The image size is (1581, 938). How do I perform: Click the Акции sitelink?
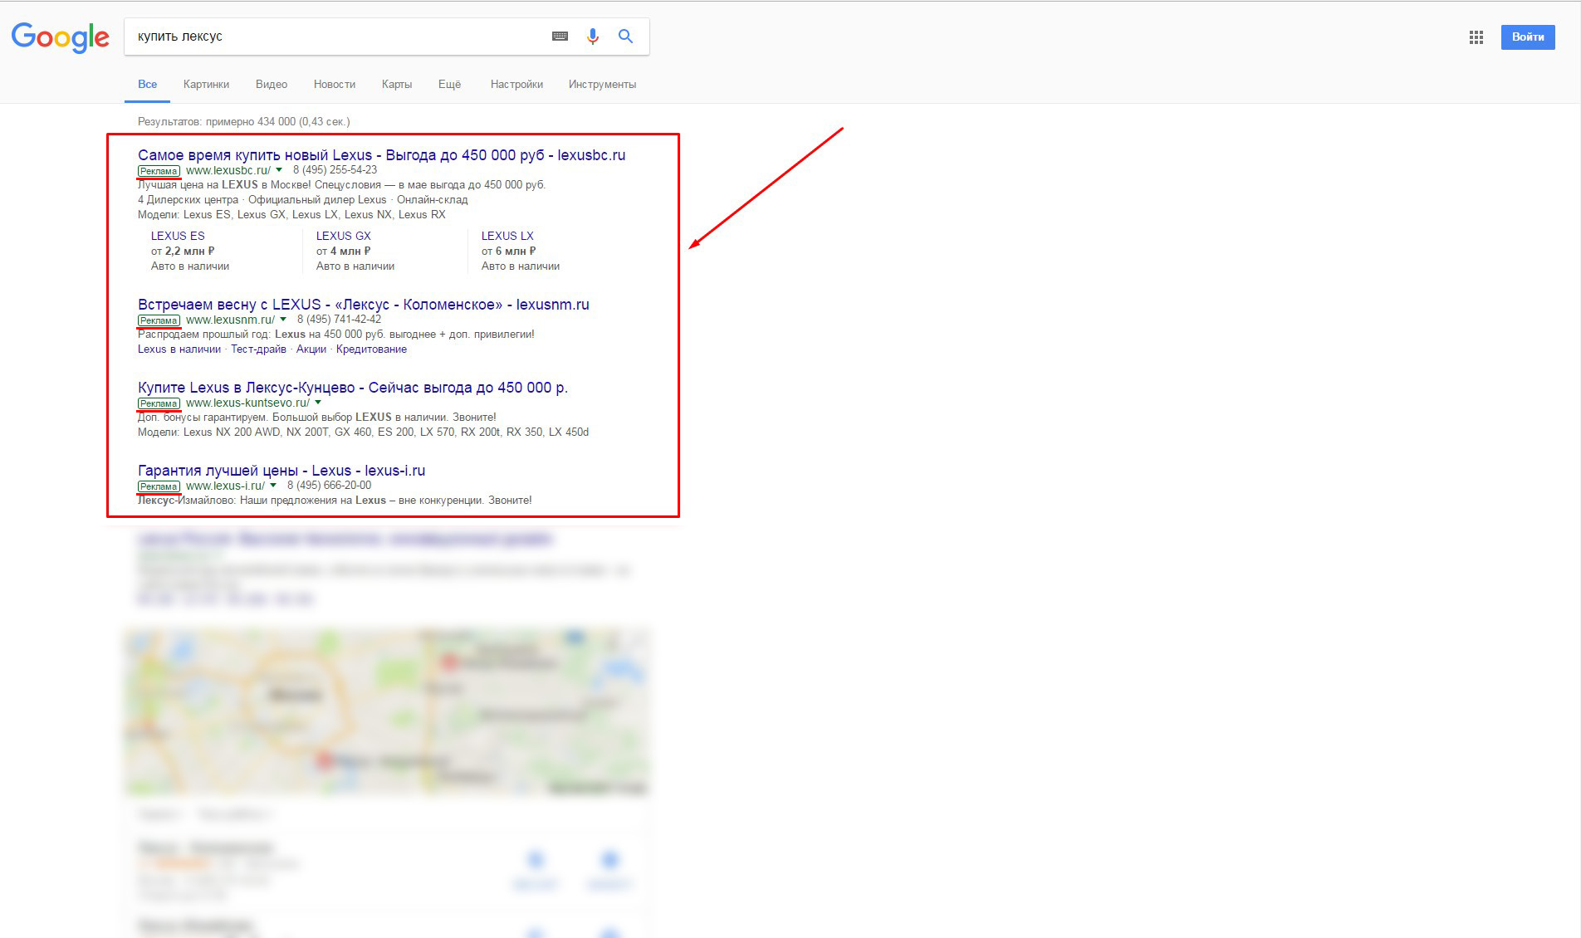311,349
